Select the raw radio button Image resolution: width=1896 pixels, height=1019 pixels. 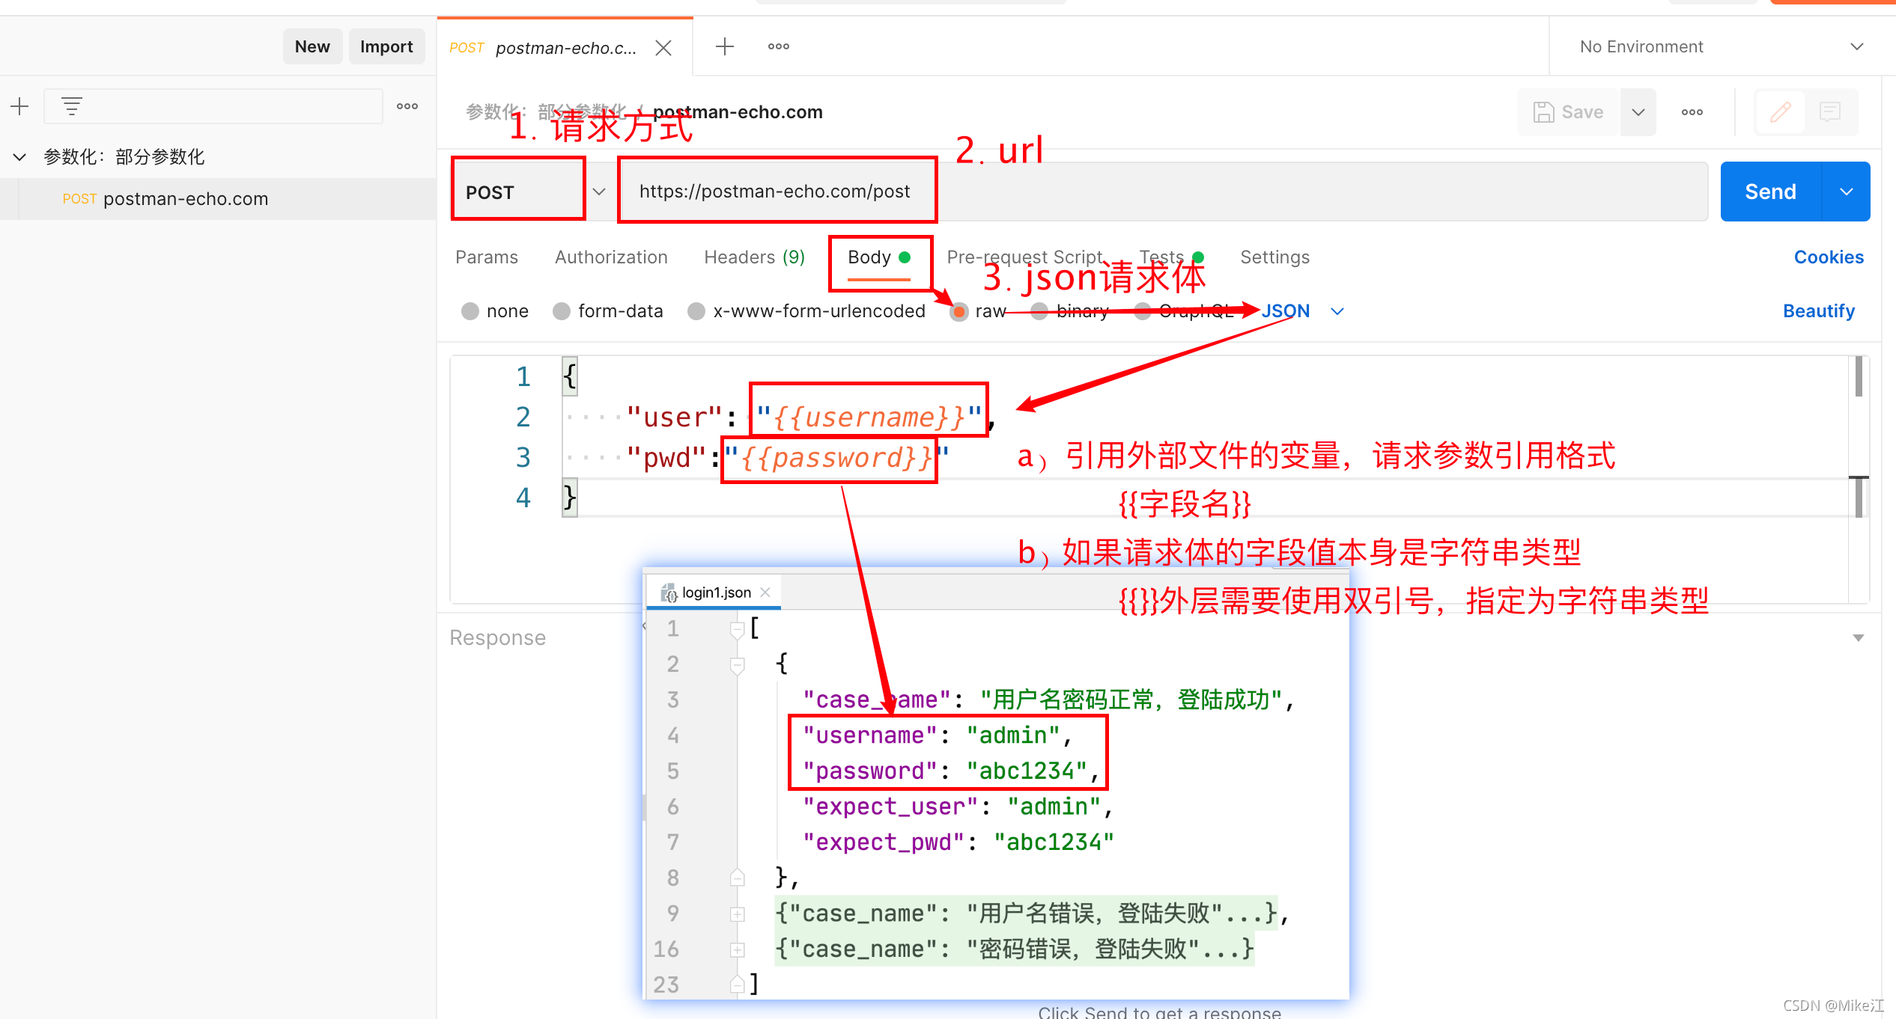point(958,311)
